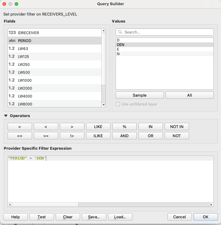Insert the ILIKE operator

coord(98,136)
